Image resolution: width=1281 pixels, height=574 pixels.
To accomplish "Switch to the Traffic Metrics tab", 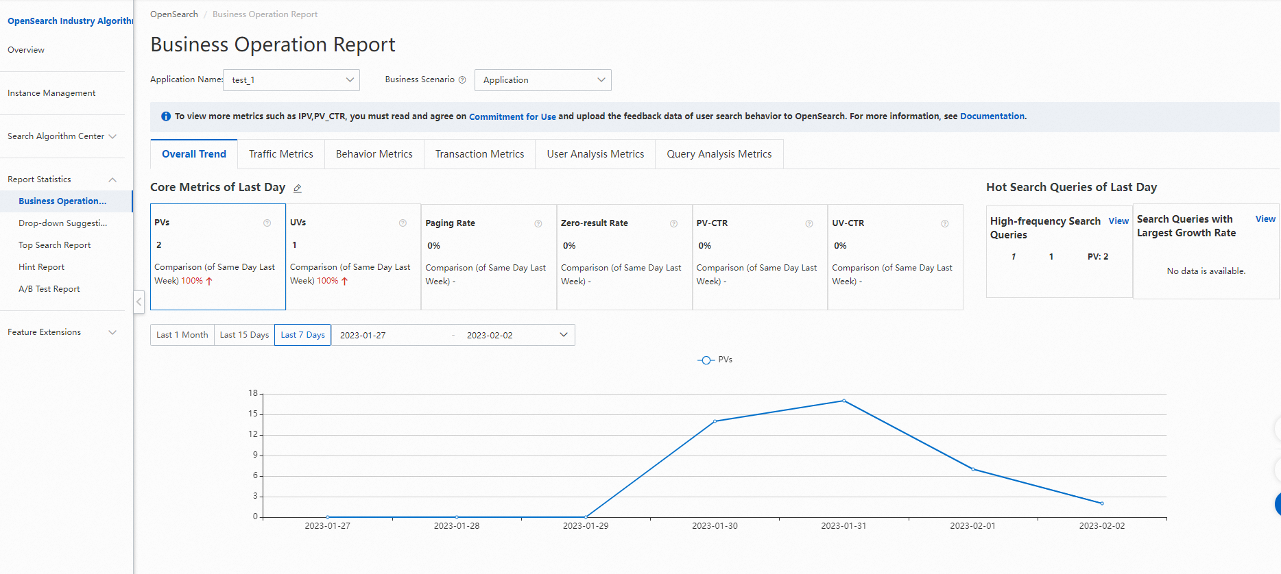I will [280, 154].
